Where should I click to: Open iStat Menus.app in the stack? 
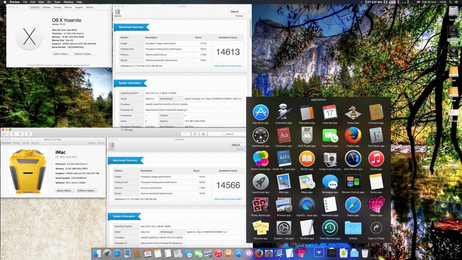pos(353,158)
